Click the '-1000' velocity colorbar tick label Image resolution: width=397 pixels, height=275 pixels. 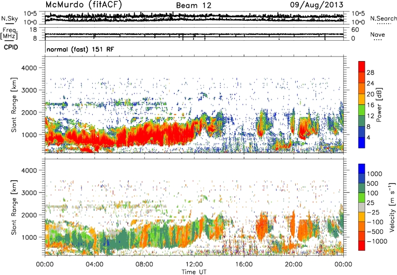[377, 241]
